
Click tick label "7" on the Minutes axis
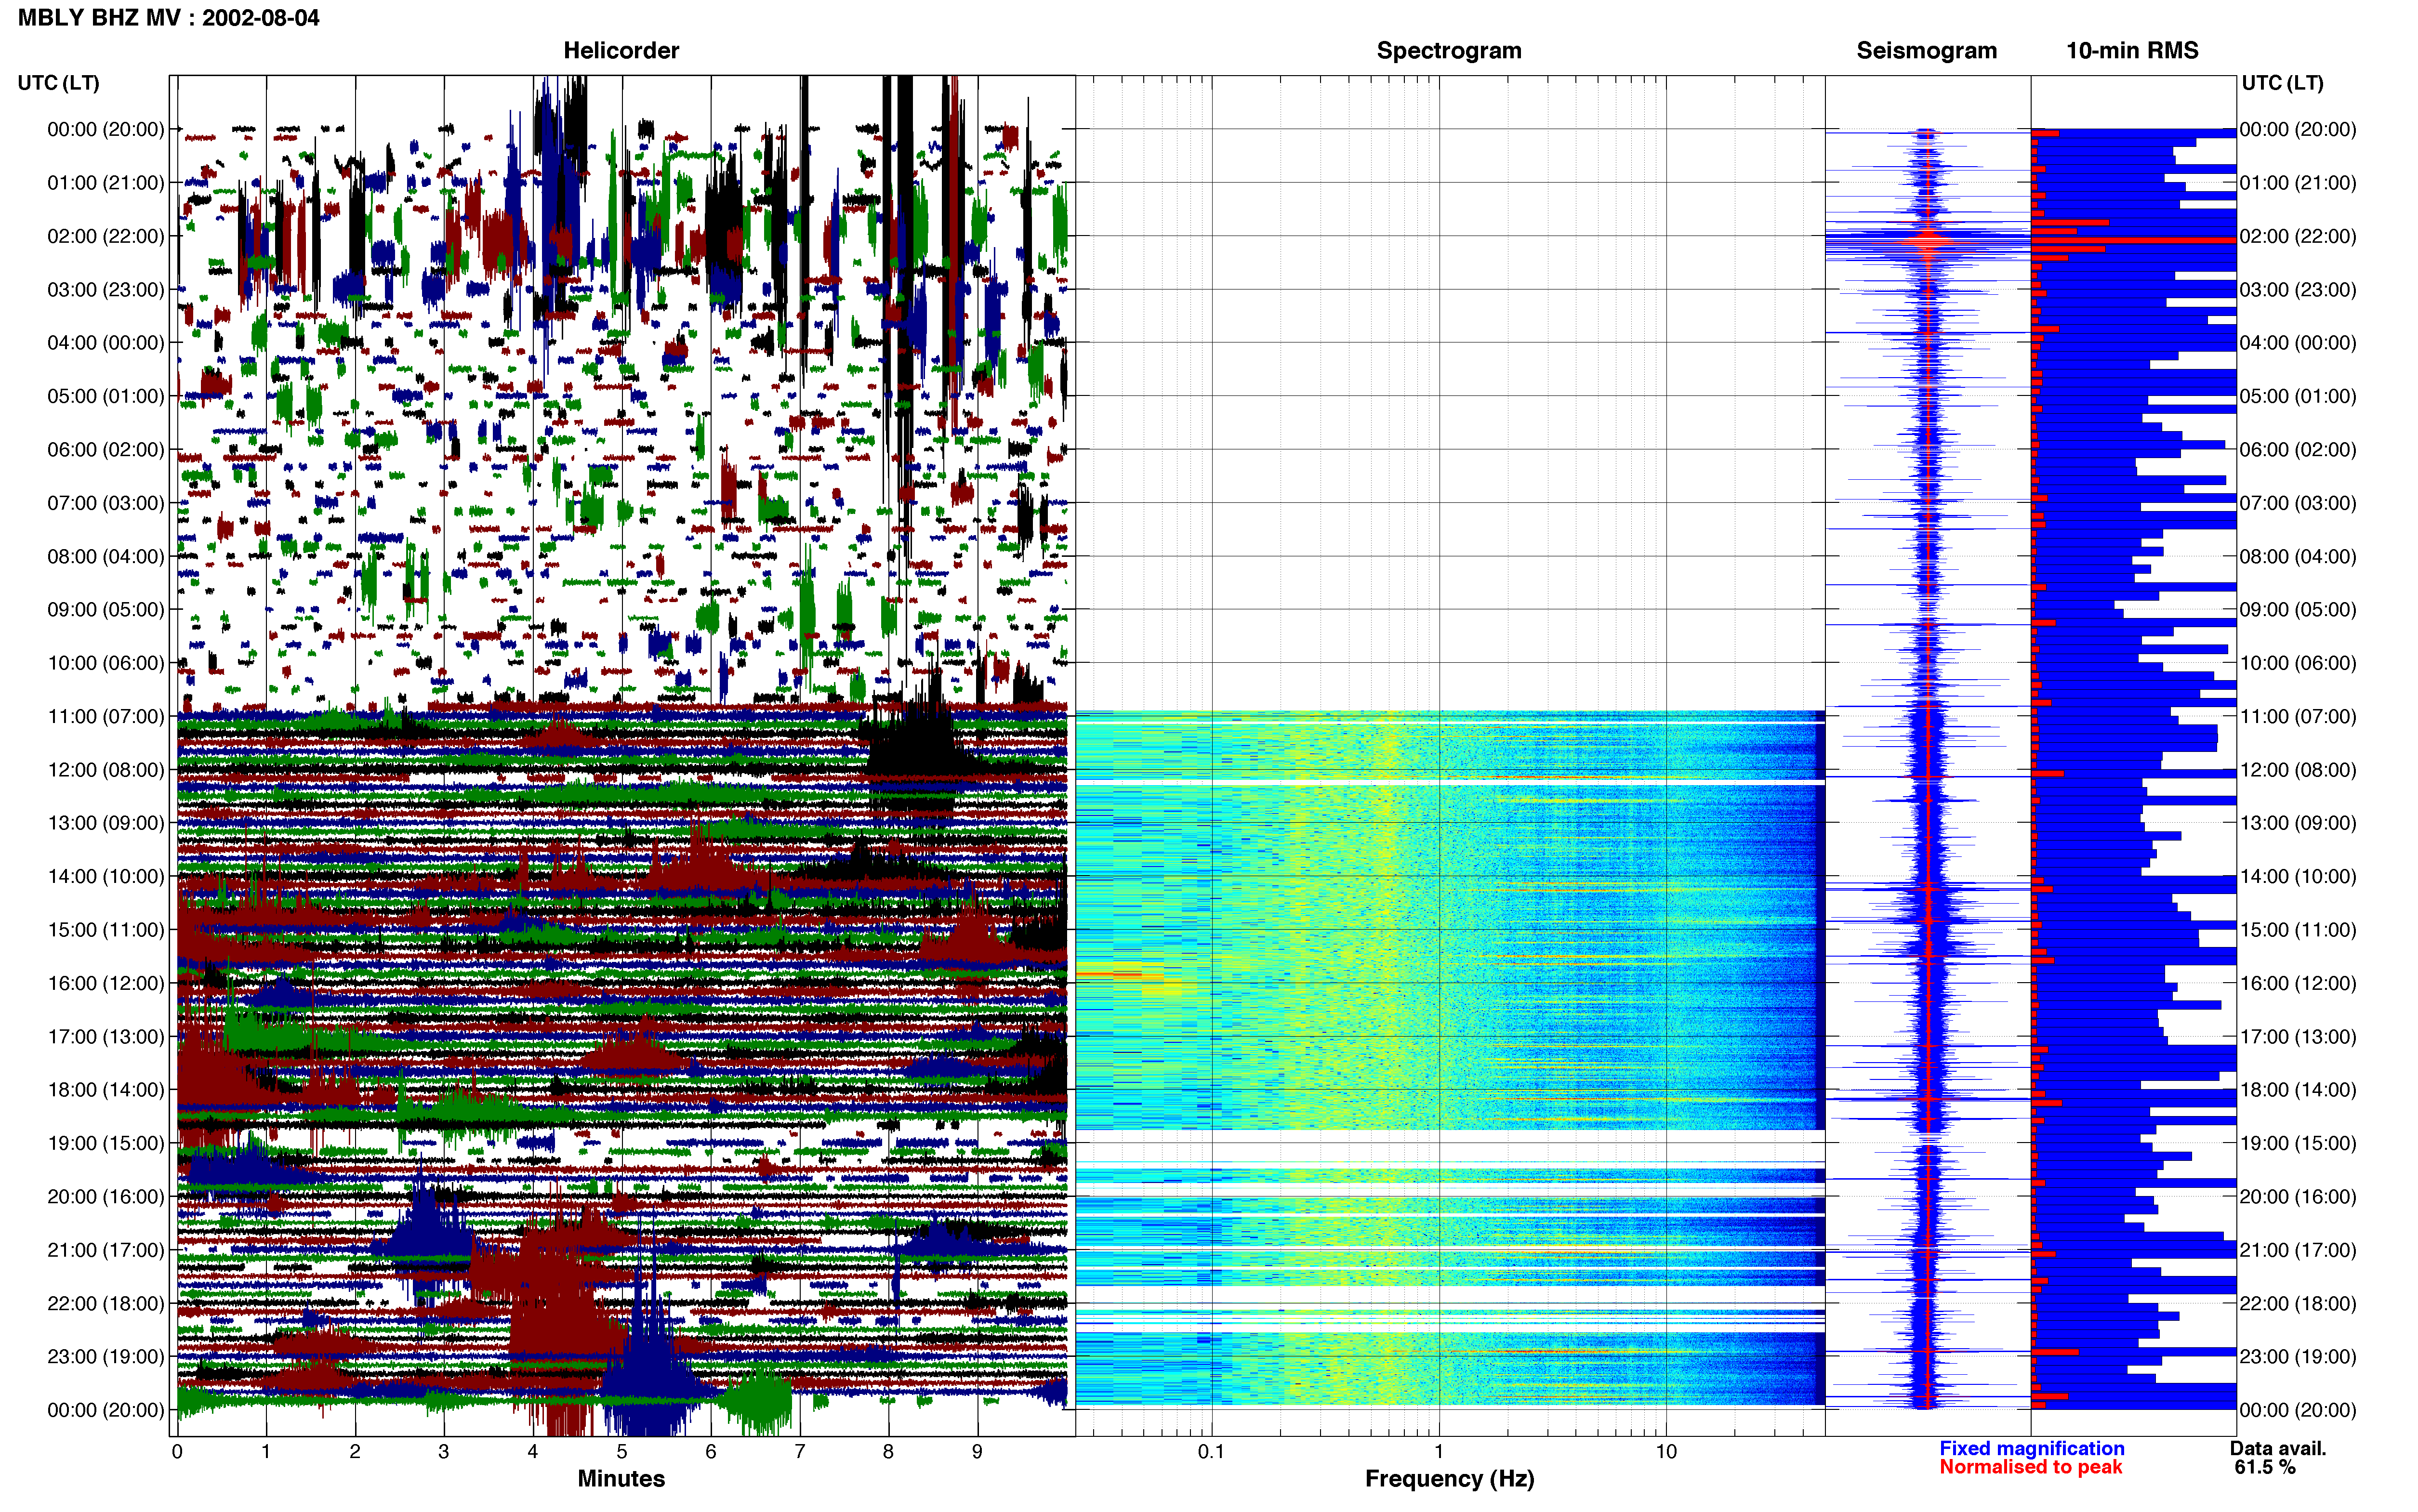[800, 1452]
